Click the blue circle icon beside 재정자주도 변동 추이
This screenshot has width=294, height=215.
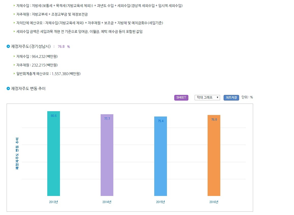pos(8,88)
